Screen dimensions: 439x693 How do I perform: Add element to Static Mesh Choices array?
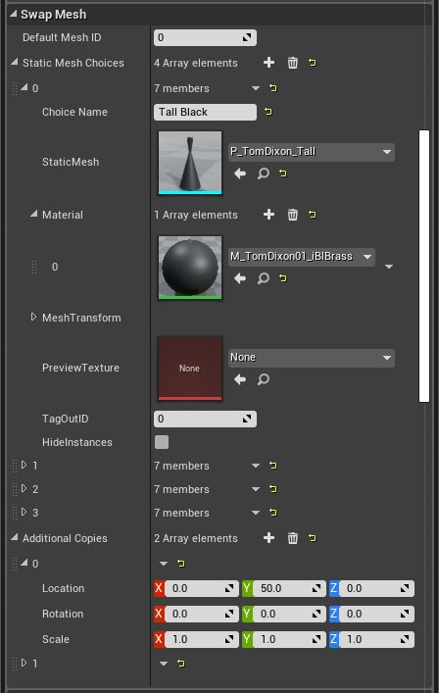tap(268, 63)
